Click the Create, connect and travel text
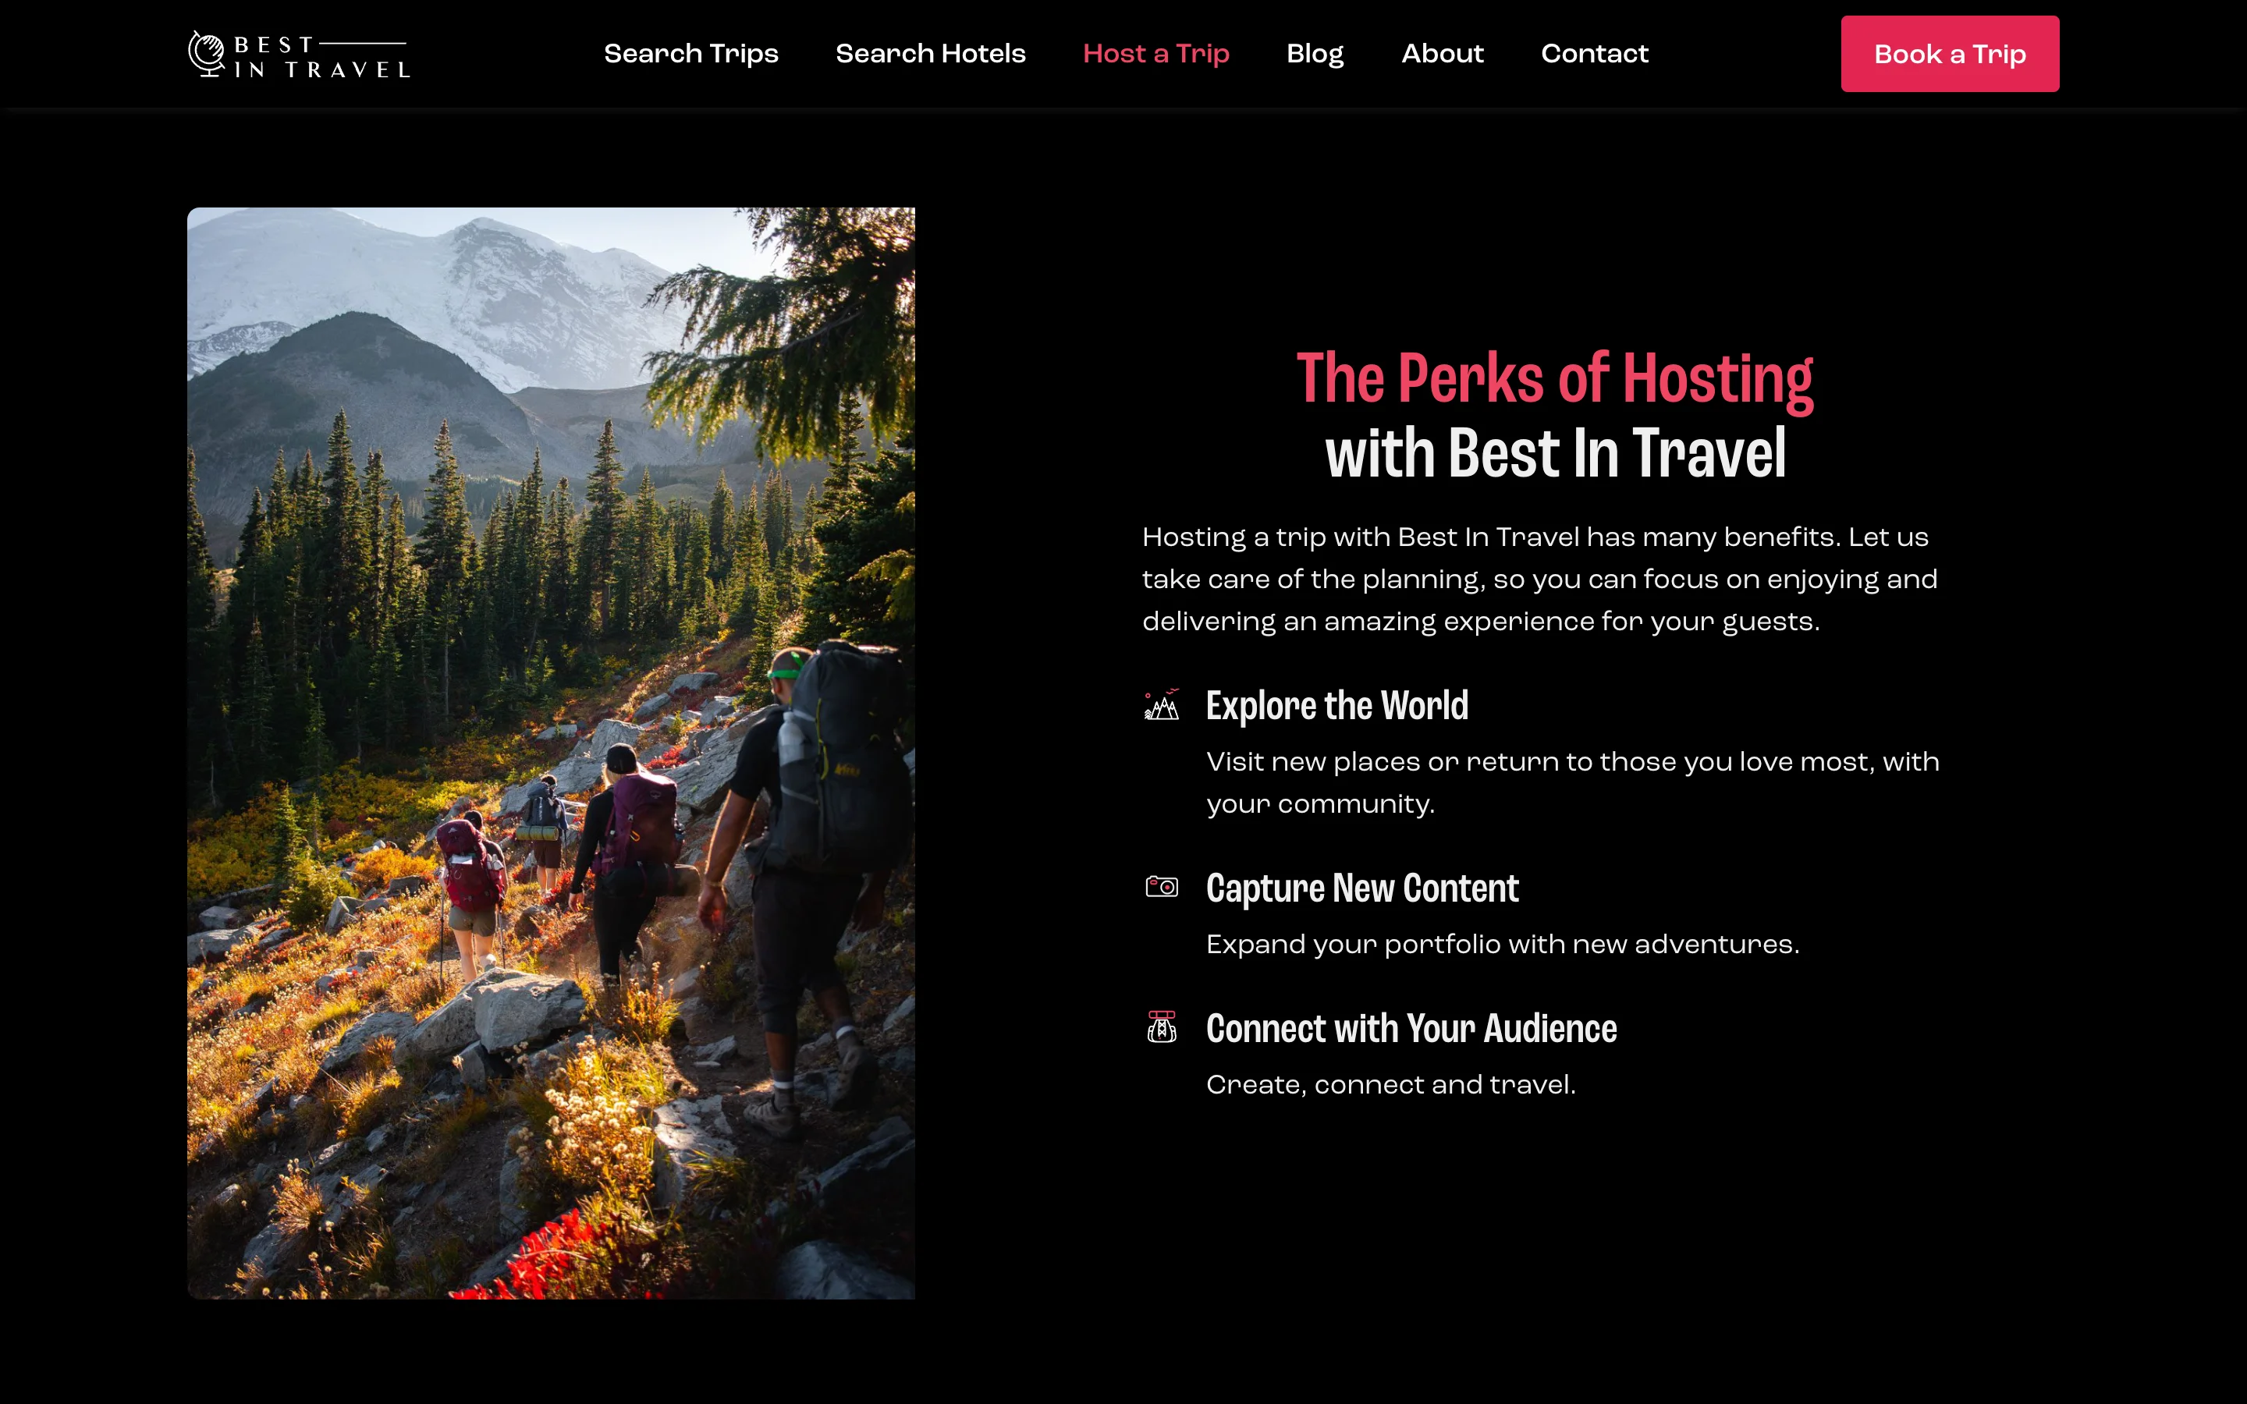 coord(1391,1084)
